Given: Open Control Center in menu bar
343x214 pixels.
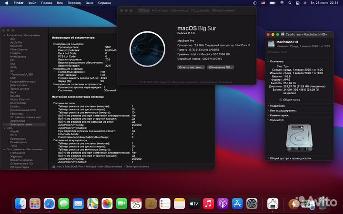Looking at the screenshot, I should 297,3.
